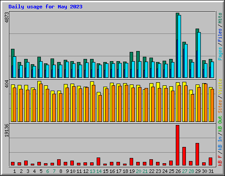Click the orange "Sites" legend label

pos(220,106)
